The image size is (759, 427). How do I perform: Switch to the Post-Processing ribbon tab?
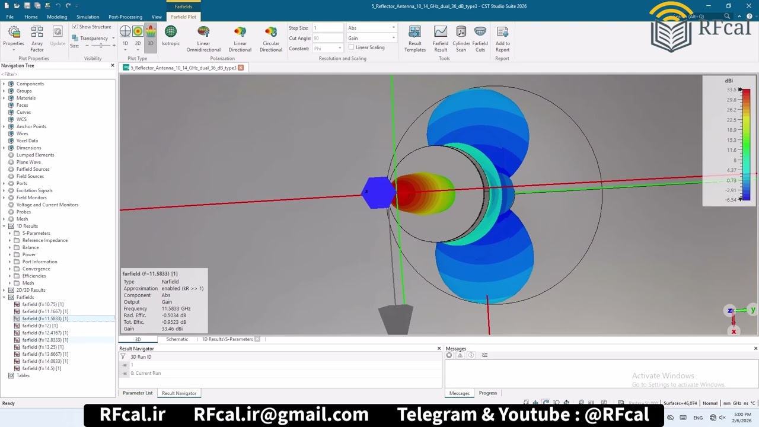[x=125, y=17]
